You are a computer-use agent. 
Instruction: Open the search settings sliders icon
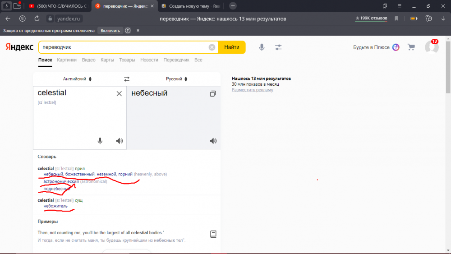click(x=278, y=47)
